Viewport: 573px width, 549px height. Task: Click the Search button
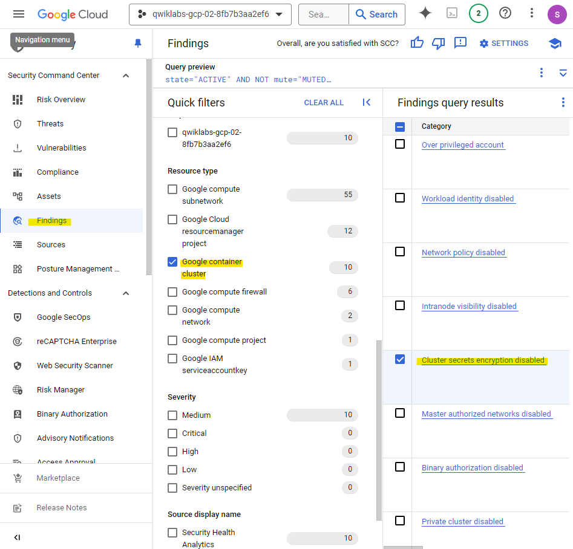click(377, 15)
